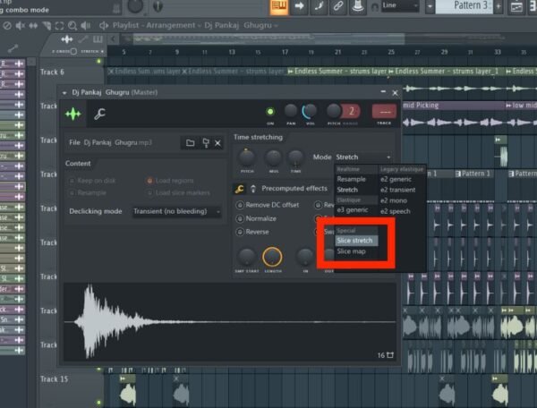
Task: Toggle content Resample option
Action: coord(88,192)
